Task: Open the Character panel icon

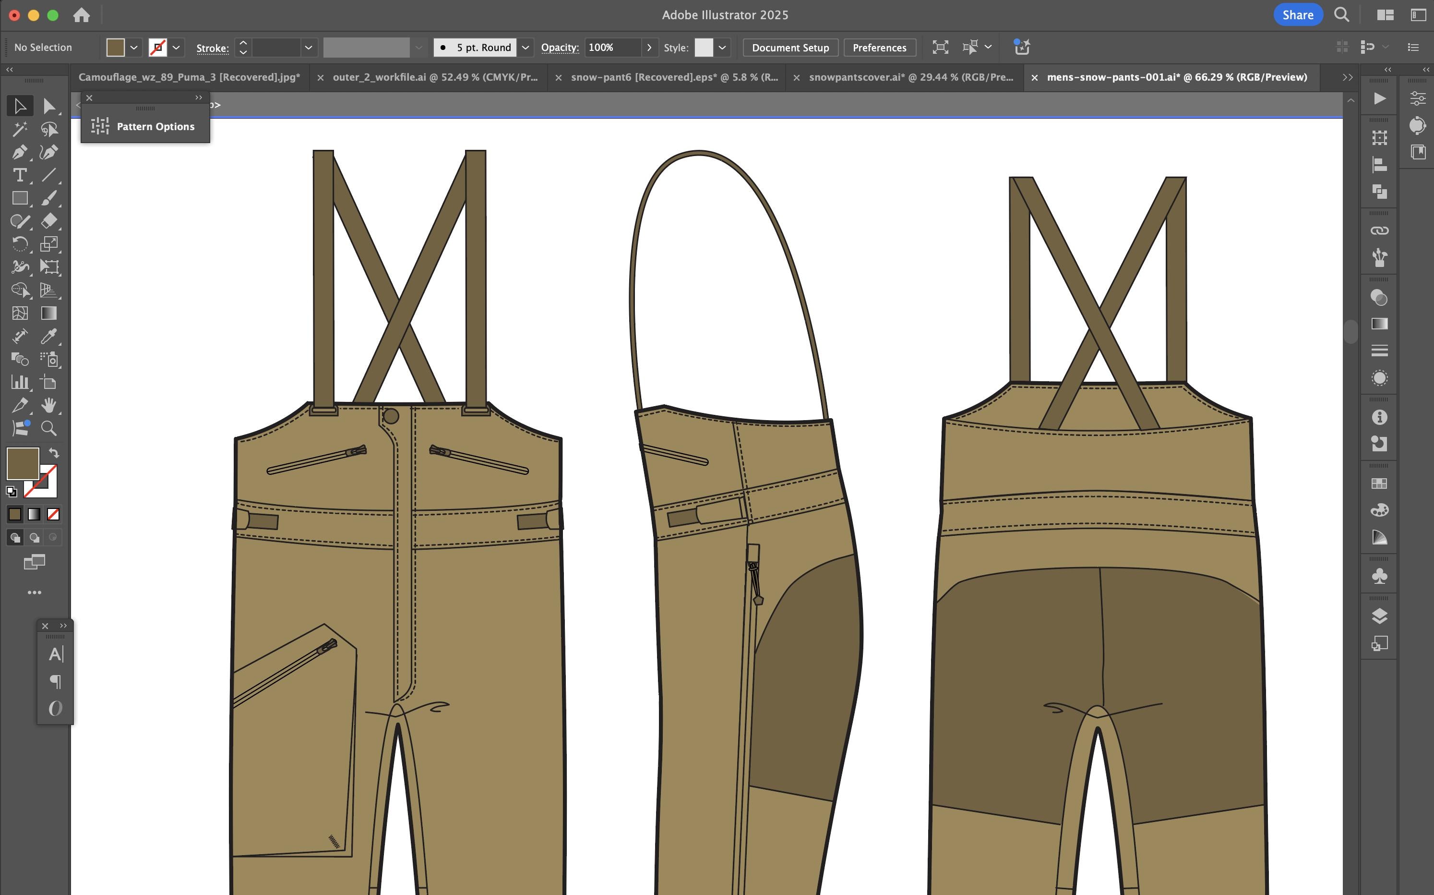Action: tap(56, 654)
